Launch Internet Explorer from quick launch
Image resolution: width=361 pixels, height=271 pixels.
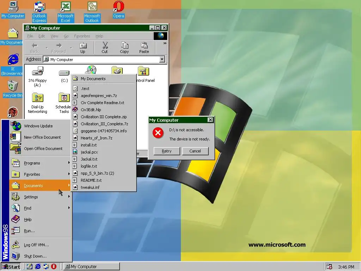tap(38, 267)
